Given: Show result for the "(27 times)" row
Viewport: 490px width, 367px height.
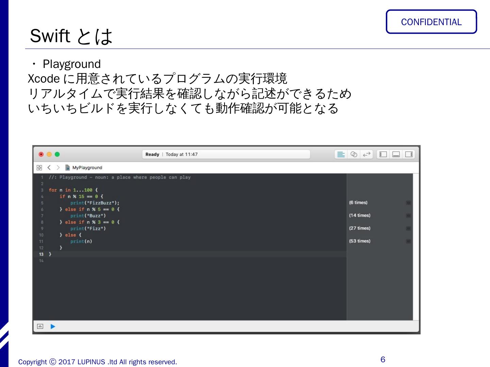Looking at the screenshot, I should pos(408,229).
